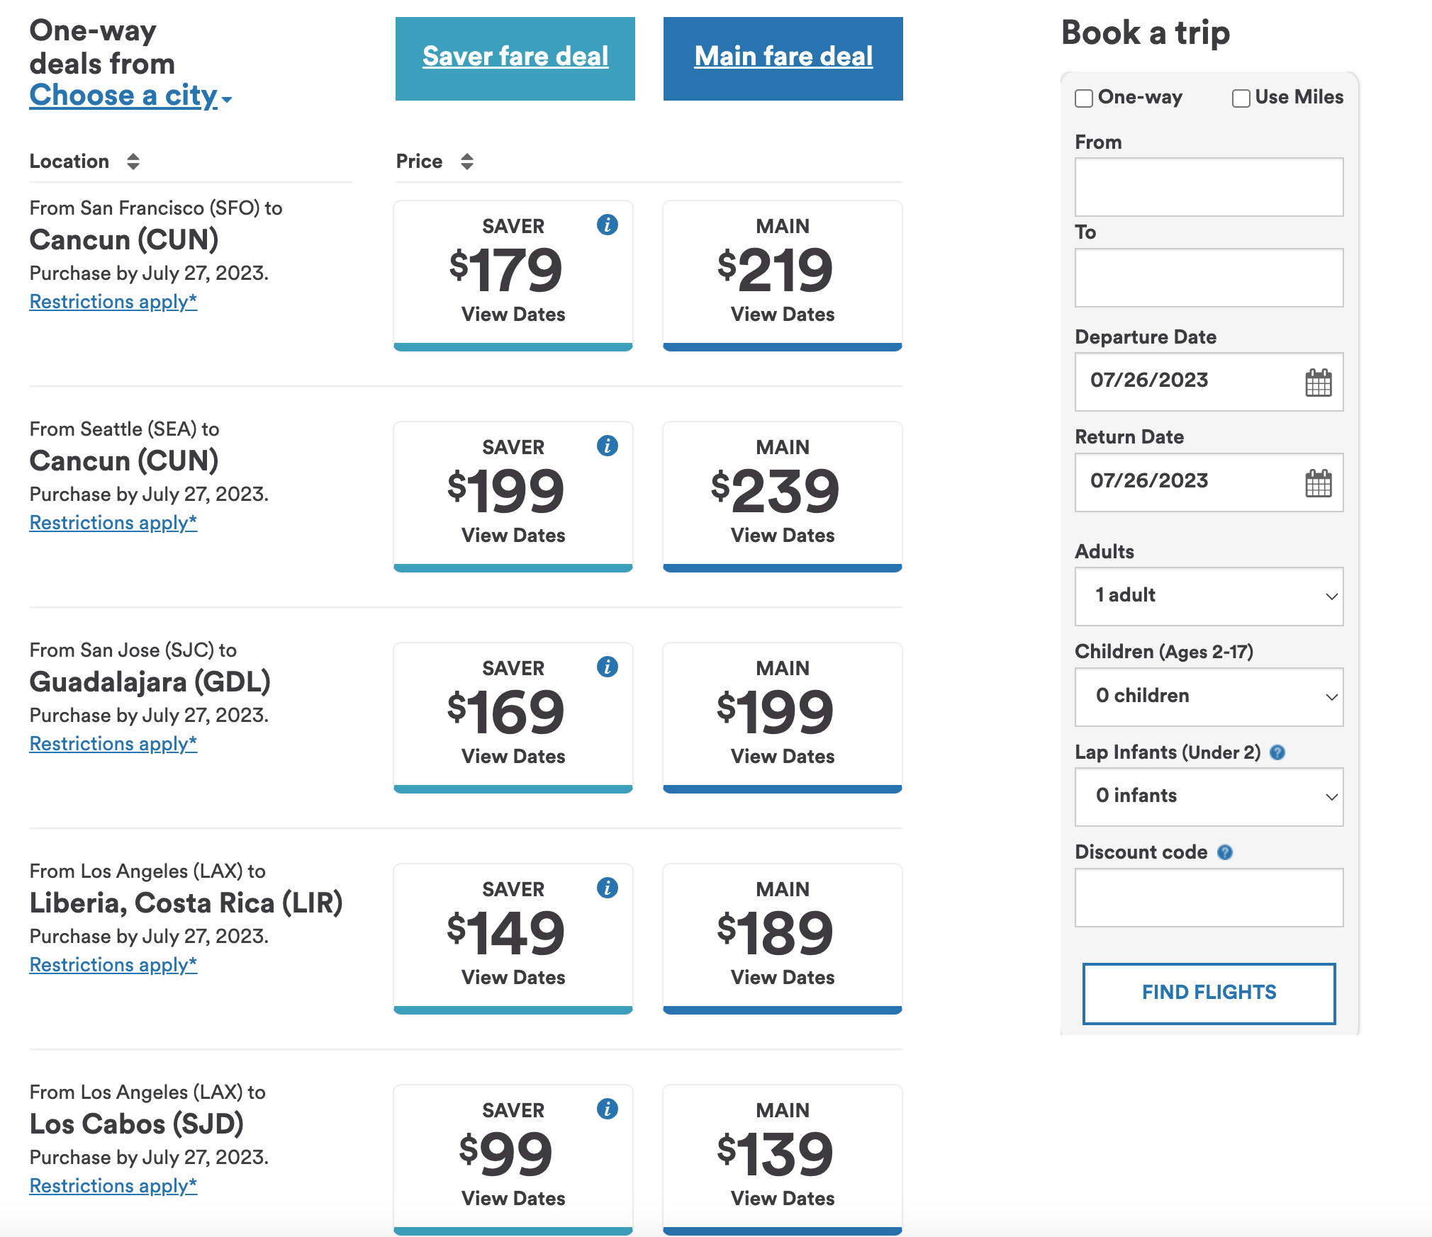This screenshot has height=1237, width=1432.
Task: Click the From input field
Action: click(1208, 186)
